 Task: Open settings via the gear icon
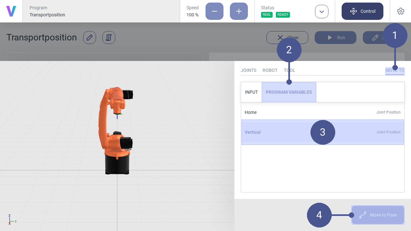(x=400, y=11)
